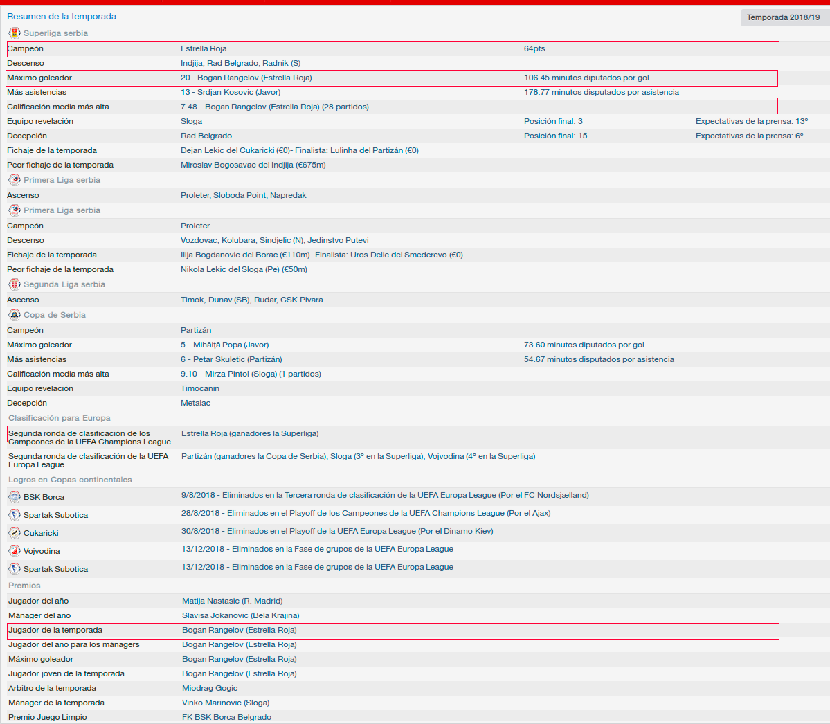
Task: Click the Posición final: 15 value
Action: 556,136
